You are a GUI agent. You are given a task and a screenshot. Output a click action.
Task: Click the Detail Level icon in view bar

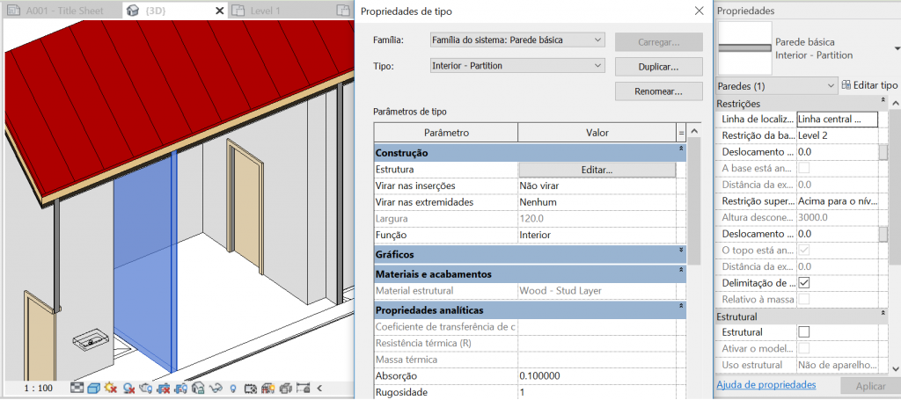click(x=77, y=388)
